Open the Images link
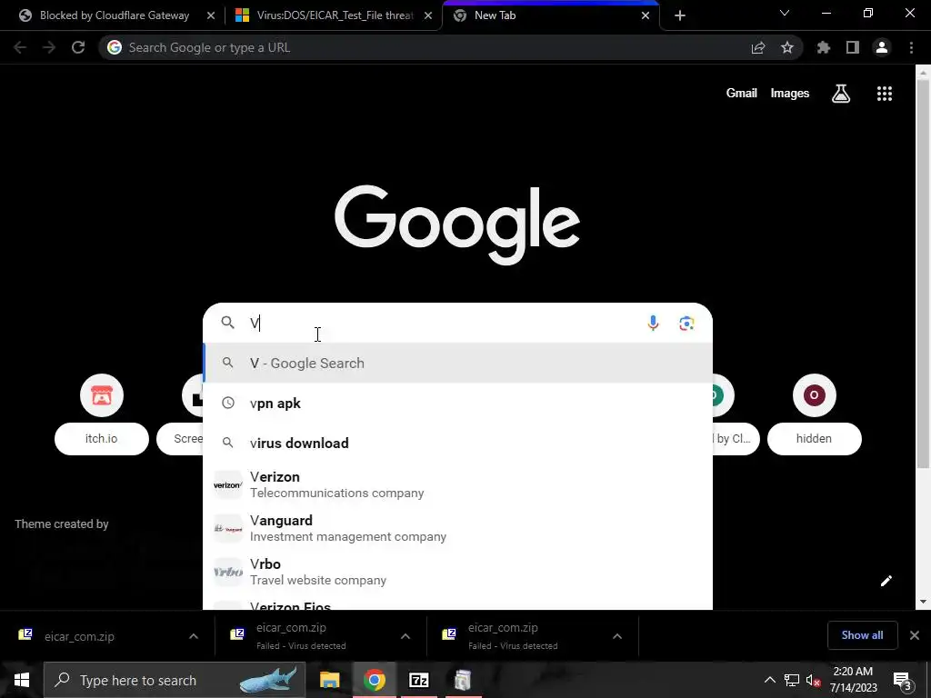The width and height of the screenshot is (931, 698). pyautogui.click(x=790, y=94)
